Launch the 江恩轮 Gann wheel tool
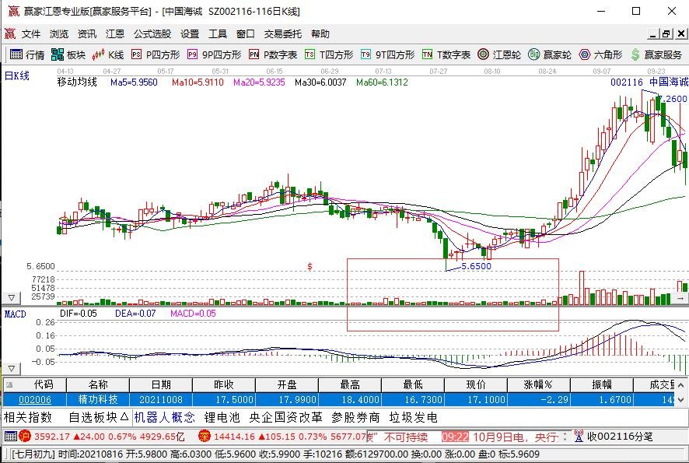The height and width of the screenshot is (463, 689). [499, 54]
